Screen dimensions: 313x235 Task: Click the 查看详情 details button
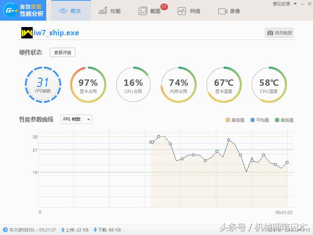tap(62, 52)
